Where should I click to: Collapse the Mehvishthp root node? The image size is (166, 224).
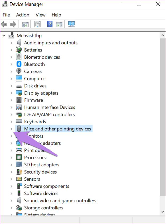click(x=4, y=35)
